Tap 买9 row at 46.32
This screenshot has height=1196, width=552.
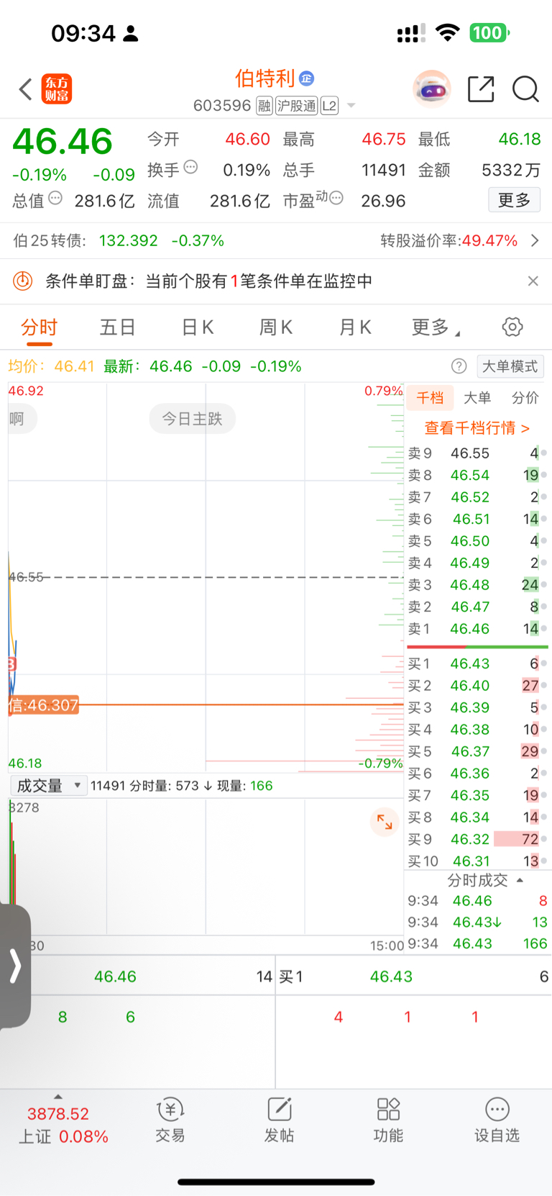477,839
